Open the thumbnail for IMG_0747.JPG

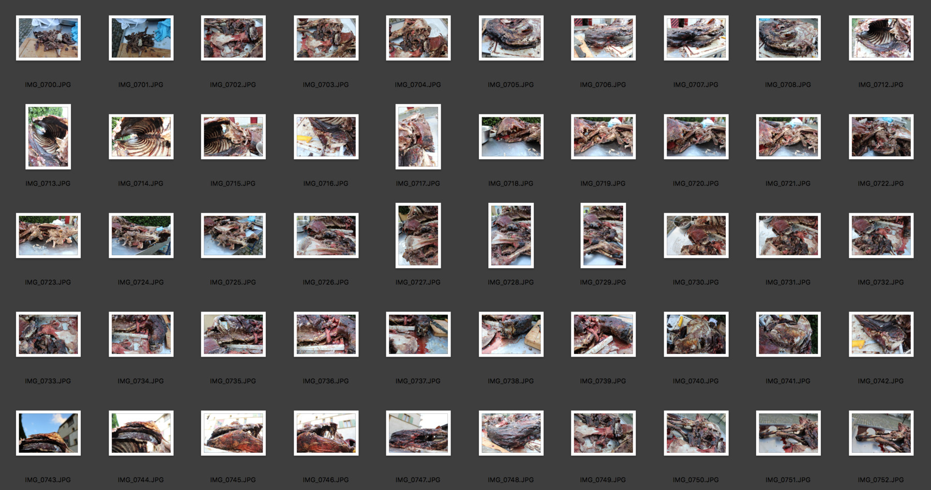(x=418, y=433)
